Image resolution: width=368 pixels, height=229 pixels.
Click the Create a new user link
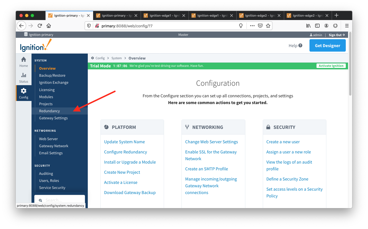pos(283,142)
